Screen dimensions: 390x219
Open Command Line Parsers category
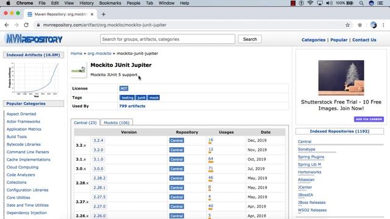[27, 152]
